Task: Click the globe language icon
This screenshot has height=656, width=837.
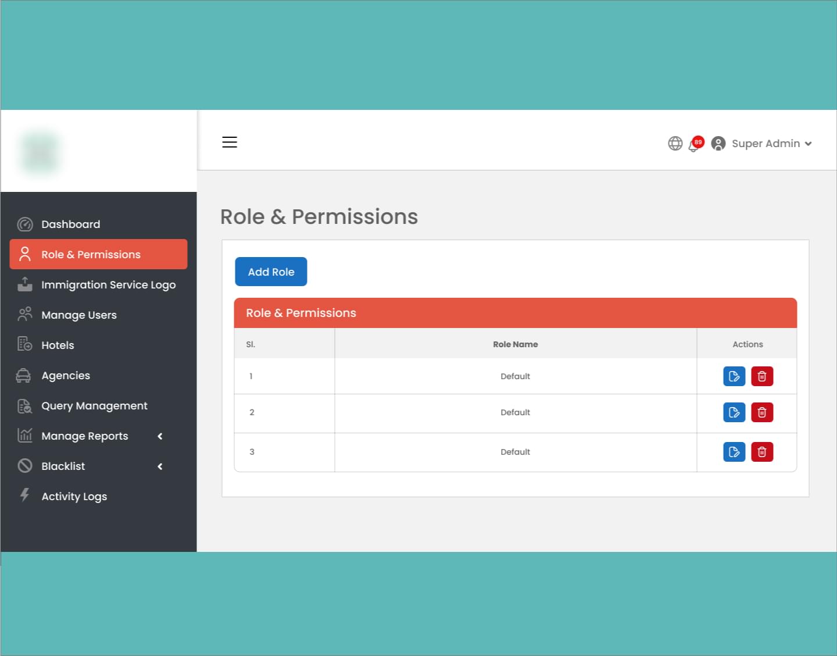Action: click(x=675, y=143)
